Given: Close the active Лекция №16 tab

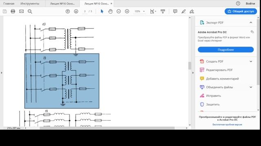Looking at the screenshot, I should pyautogui.click(x=111, y=4).
